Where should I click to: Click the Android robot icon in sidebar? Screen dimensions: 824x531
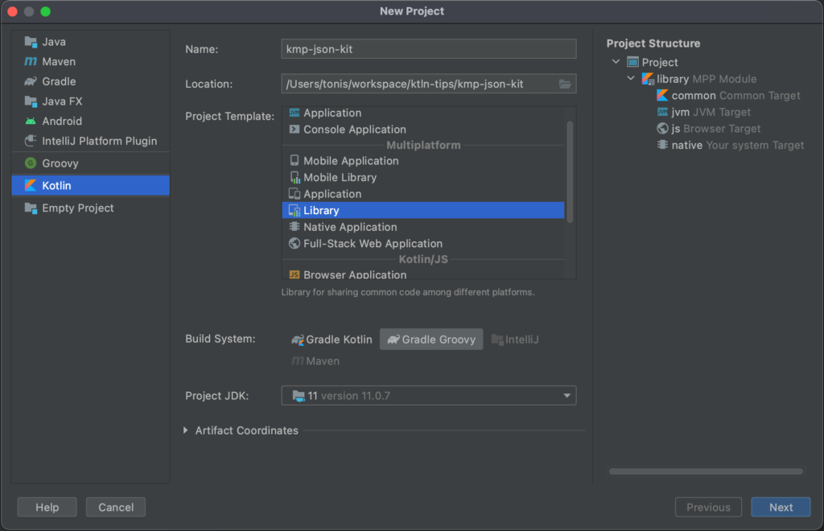[31, 121]
